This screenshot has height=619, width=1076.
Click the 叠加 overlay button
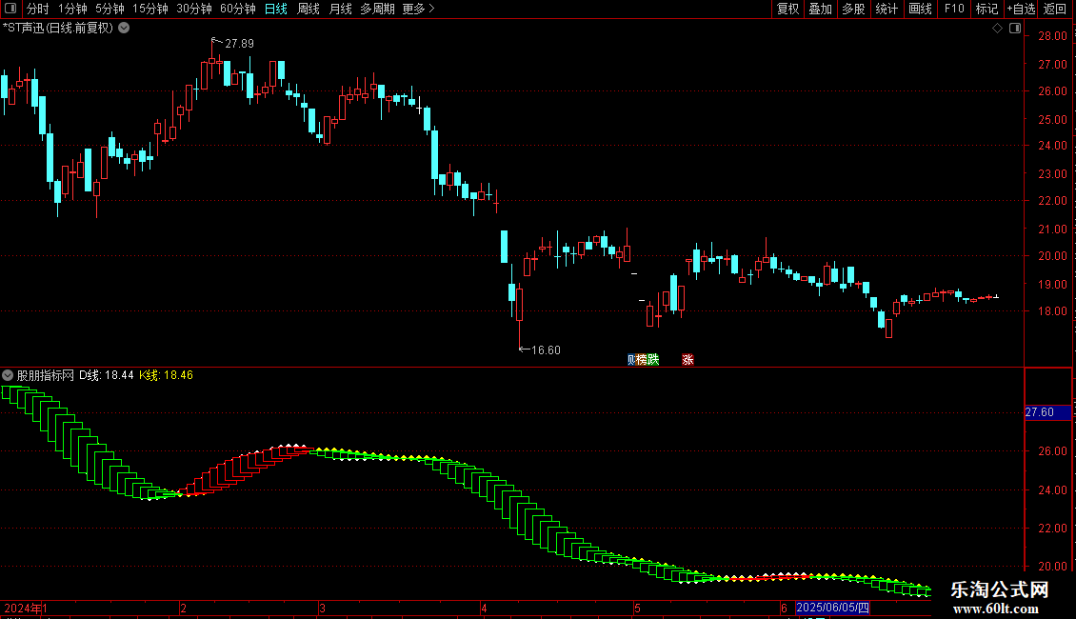click(x=821, y=9)
